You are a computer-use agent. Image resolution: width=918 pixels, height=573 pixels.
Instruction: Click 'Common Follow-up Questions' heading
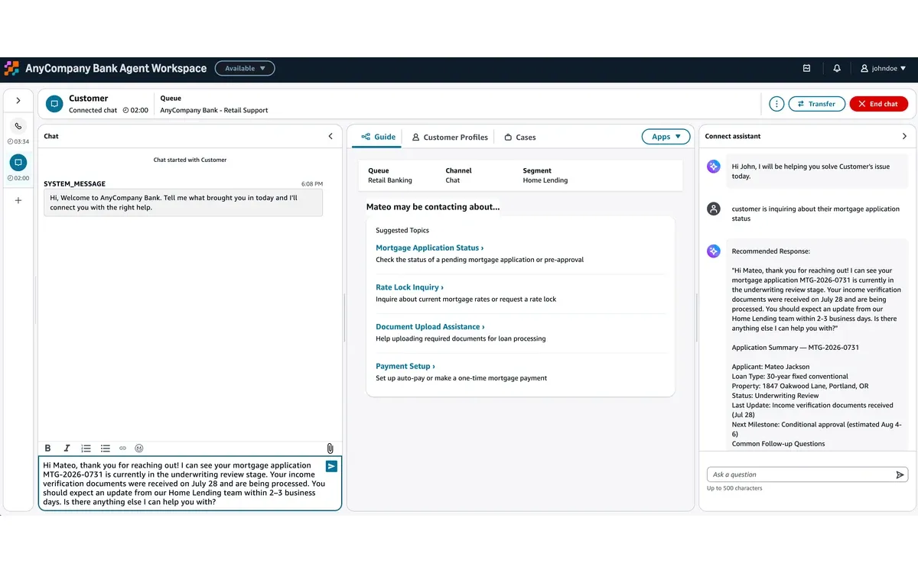point(778,444)
